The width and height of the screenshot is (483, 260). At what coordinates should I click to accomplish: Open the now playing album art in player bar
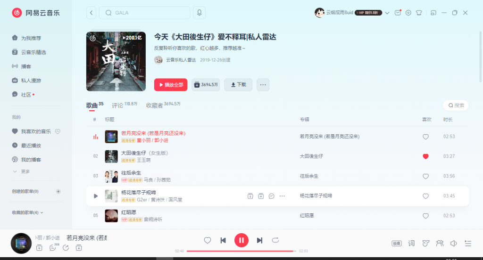coord(21,244)
